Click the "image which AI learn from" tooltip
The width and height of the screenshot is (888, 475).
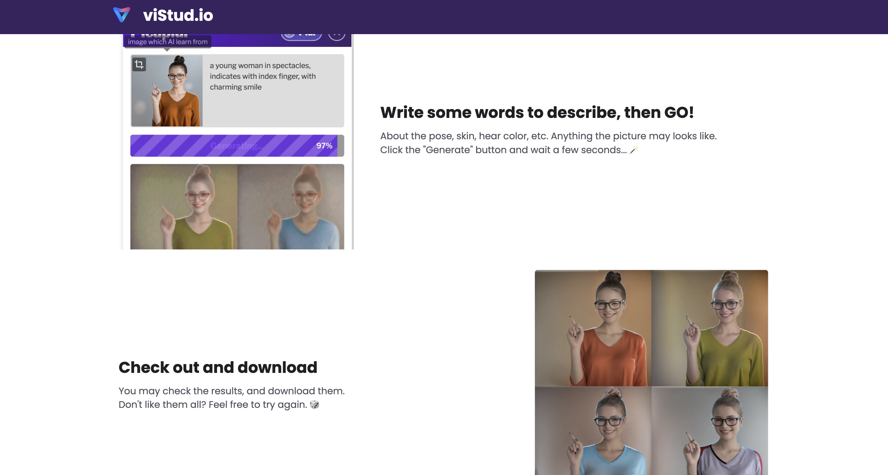[168, 42]
